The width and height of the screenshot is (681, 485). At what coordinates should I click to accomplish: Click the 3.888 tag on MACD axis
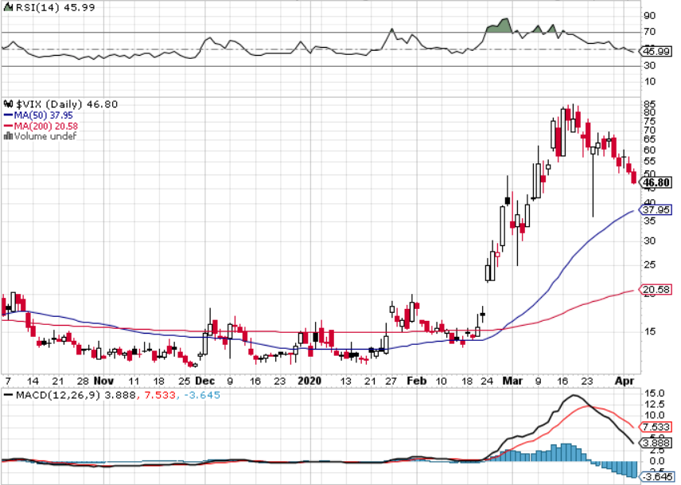click(x=656, y=444)
